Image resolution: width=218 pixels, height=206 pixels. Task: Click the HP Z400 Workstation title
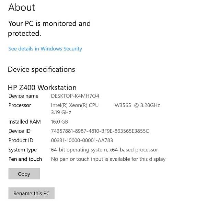[x=42, y=88]
